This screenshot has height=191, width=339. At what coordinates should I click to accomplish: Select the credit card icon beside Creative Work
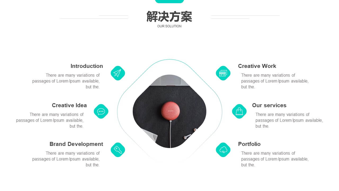[223, 73]
